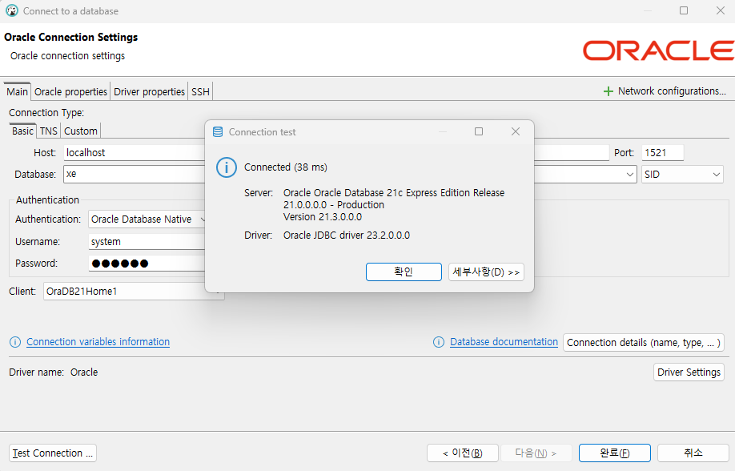Click the Username field with system
The width and height of the screenshot is (735, 471).
pos(147,242)
